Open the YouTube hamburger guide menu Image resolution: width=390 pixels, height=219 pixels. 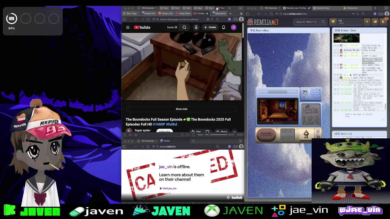click(x=128, y=27)
